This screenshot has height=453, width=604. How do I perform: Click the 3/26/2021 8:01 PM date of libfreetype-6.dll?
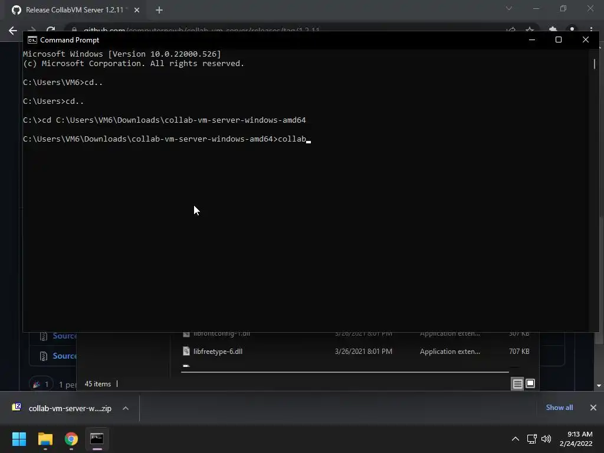coord(363,352)
